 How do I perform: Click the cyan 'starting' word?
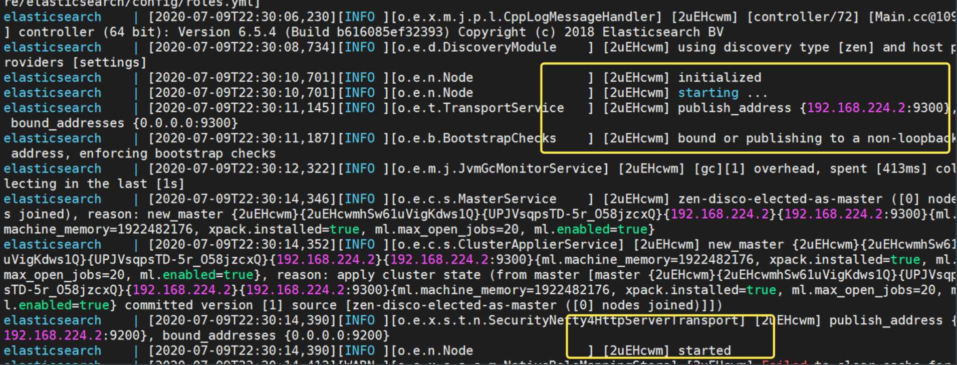point(708,93)
